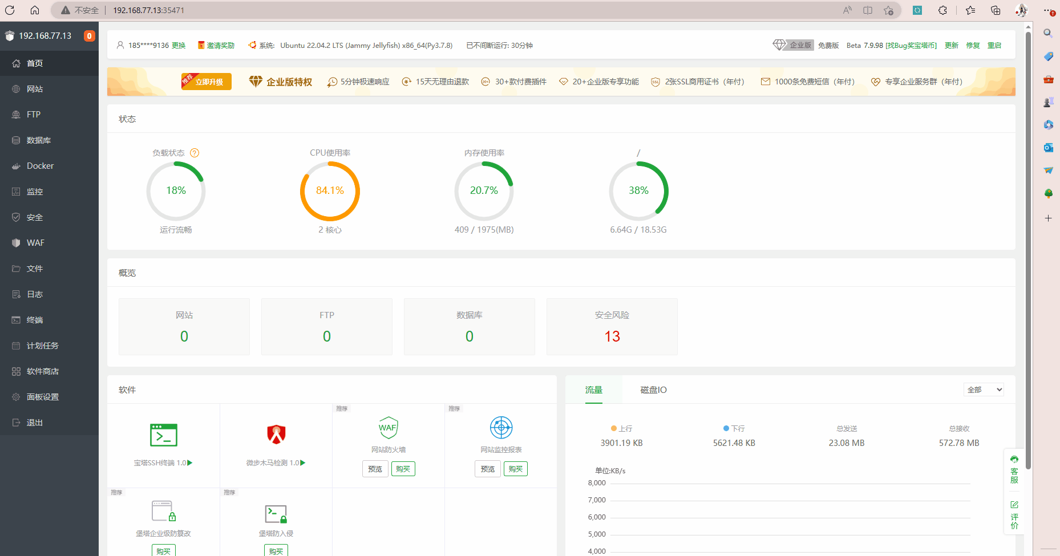This screenshot has height=556, width=1060.
Task: Open the 微步木马检测 red shield icon
Action: [x=276, y=435]
